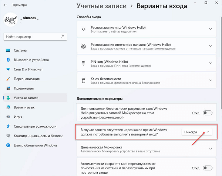Expand Динамическая блокировка chevron
The width and height of the screenshot is (222, 176).
(x=211, y=149)
